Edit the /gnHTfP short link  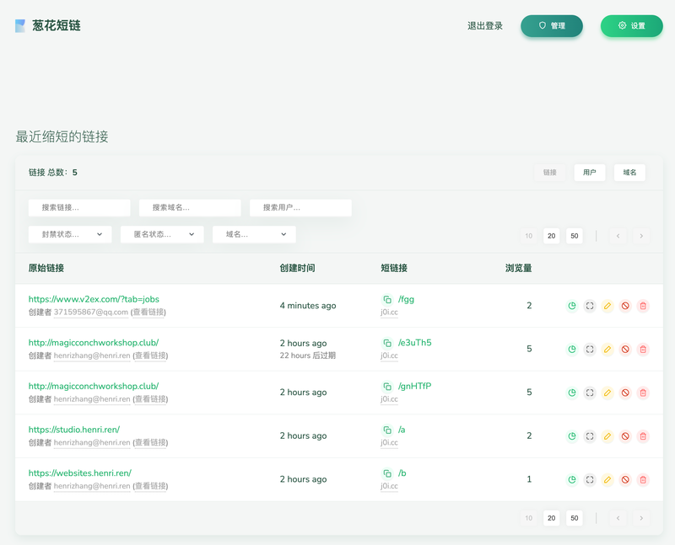pos(607,393)
